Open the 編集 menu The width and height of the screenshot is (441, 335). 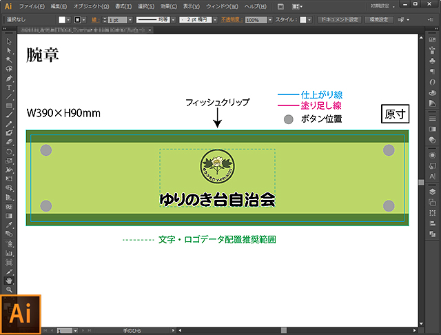pos(59,6)
